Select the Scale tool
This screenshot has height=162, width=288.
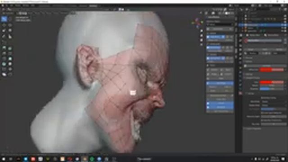[4, 31]
